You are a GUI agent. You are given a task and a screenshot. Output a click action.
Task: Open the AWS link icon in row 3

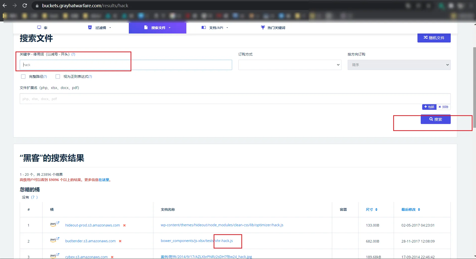point(55,255)
